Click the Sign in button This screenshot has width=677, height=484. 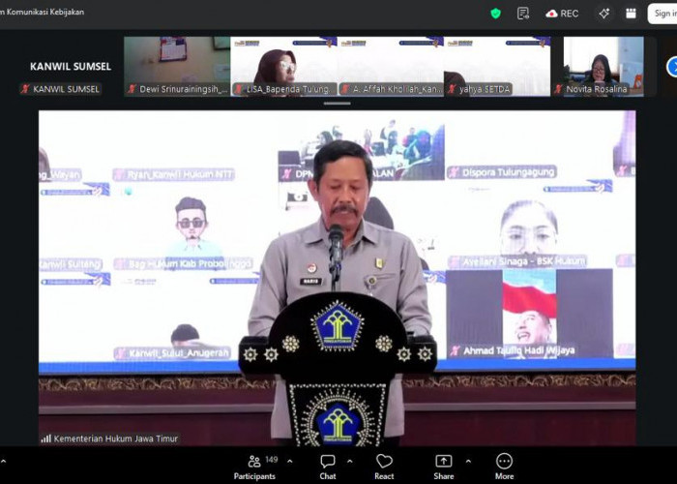pos(663,14)
